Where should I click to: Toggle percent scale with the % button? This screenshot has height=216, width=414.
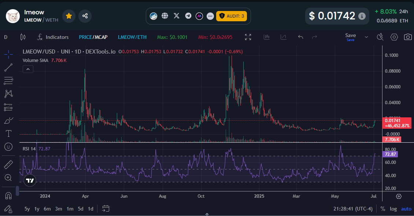[383, 209]
